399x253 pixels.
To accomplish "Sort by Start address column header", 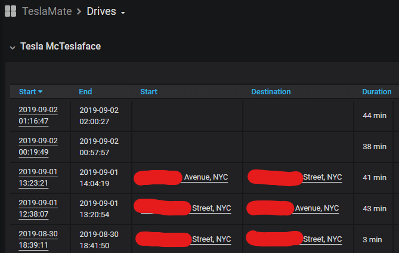I will [x=149, y=92].
